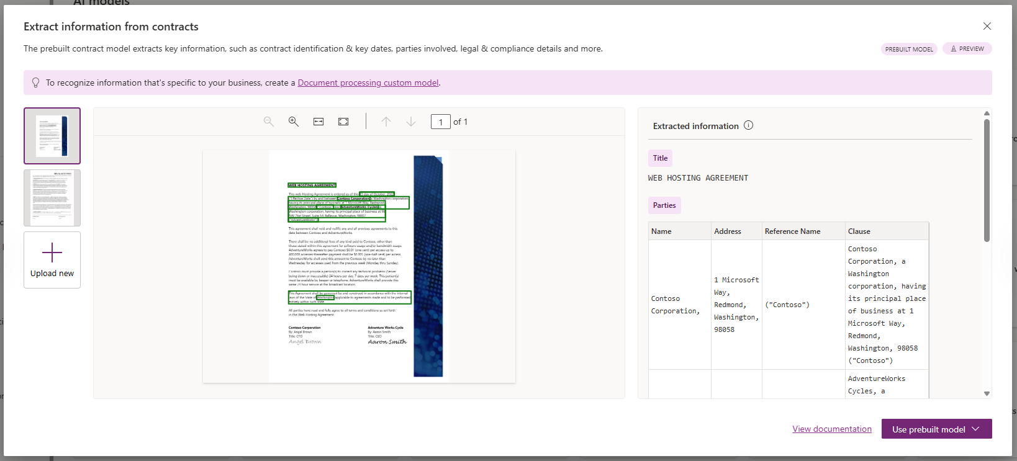The width and height of the screenshot is (1017, 461).
Task: Click Upload new document tile
Action: pos(52,260)
